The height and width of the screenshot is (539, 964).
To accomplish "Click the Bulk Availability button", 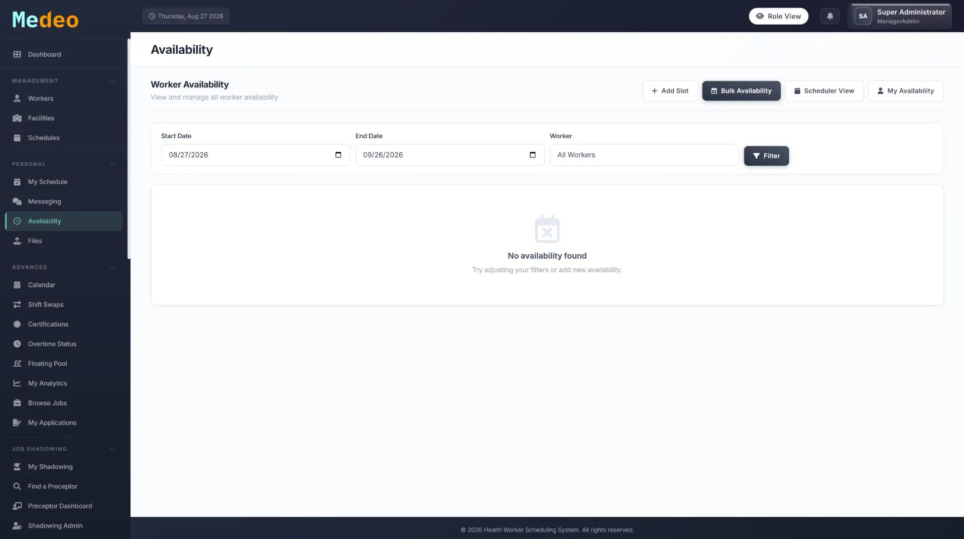I will pyautogui.click(x=741, y=91).
